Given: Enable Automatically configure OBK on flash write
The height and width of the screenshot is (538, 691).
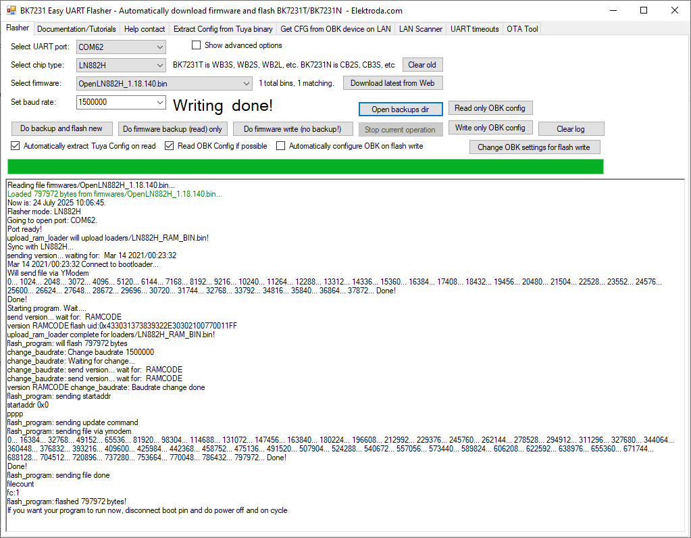Looking at the screenshot, I should click(x=281, y=146).
